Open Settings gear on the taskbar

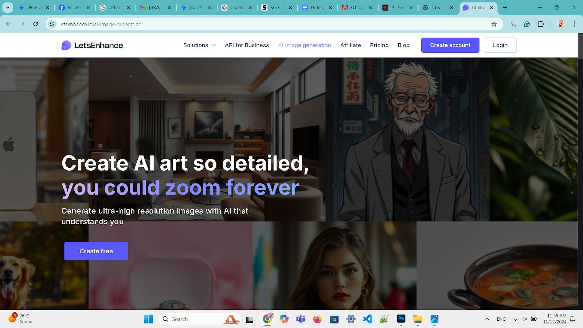click(351, 319)
